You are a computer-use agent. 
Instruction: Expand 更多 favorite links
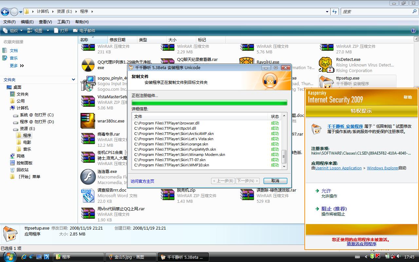17,65
